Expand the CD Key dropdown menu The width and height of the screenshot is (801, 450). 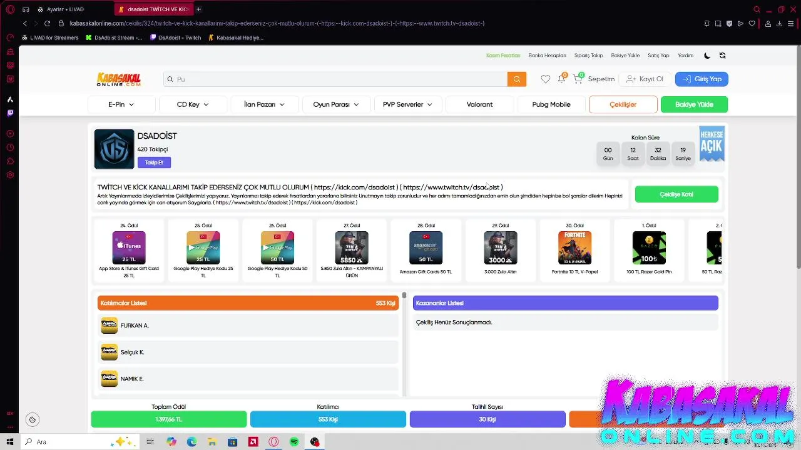(193, 104)
